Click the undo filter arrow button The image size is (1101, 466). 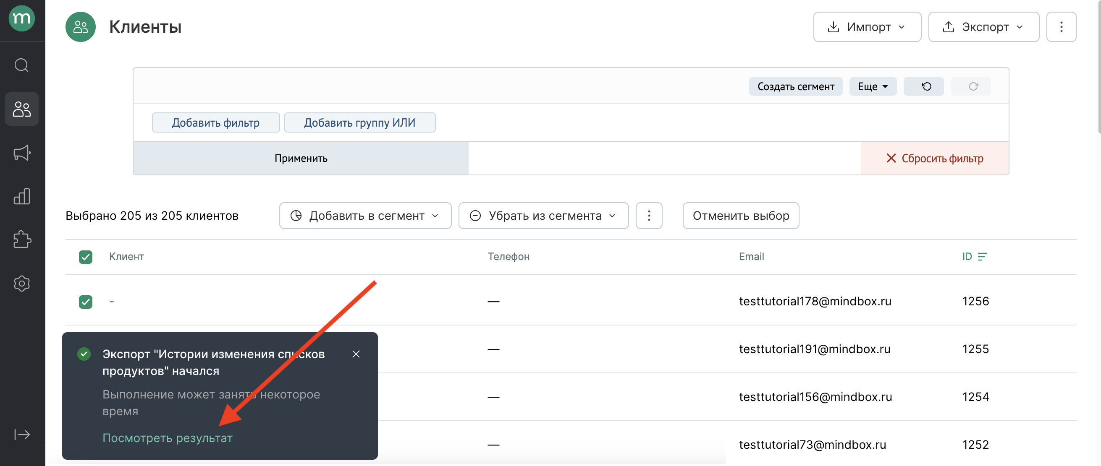click(923, 87)
